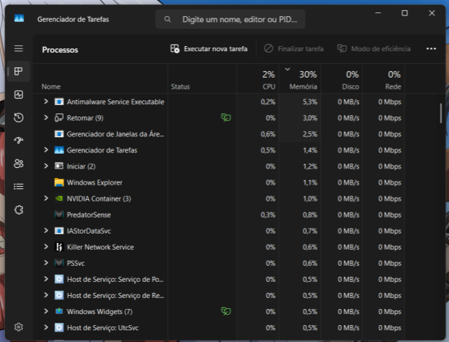449x342 pixels.
Task: Click the Gerenciador de Tarefas process row icon
Action: click(59, 150)
